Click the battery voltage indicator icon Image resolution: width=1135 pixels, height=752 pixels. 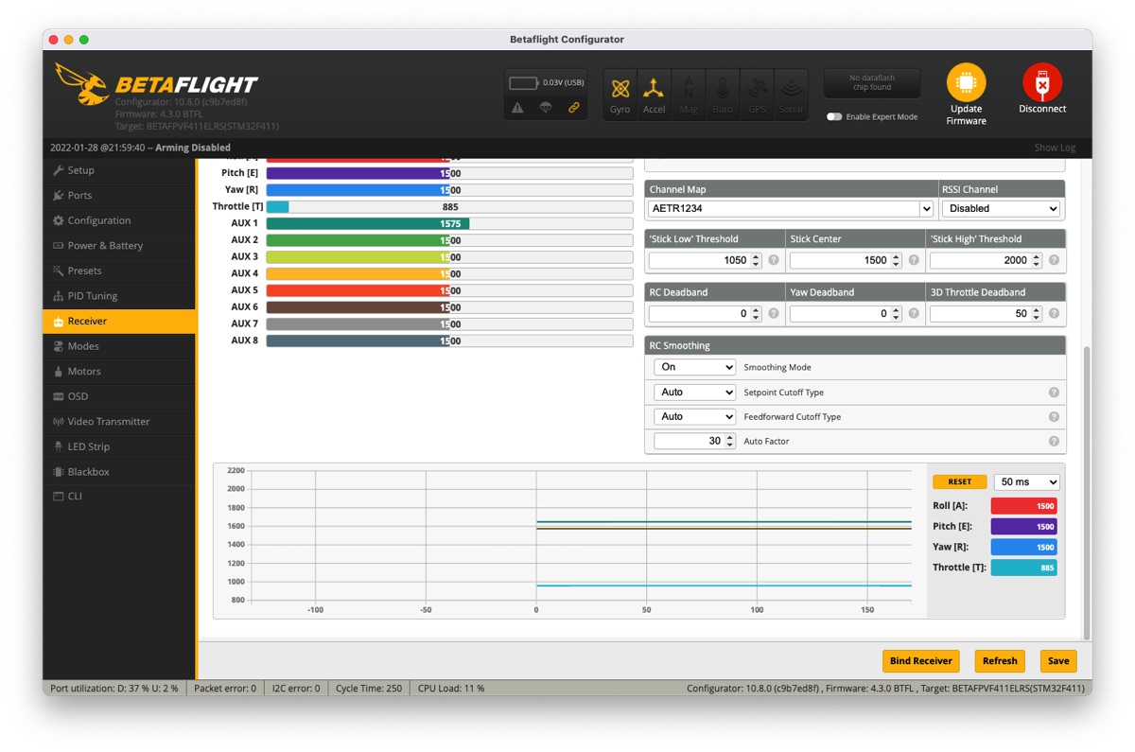[x=524, y=82]
